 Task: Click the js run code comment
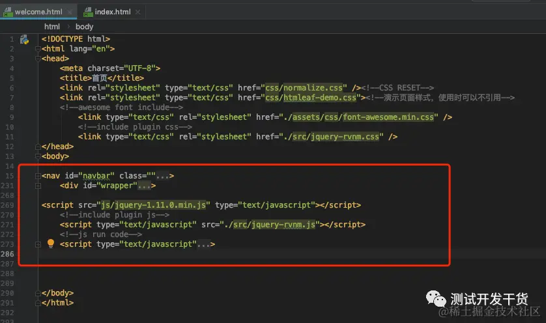click(100, 234)
